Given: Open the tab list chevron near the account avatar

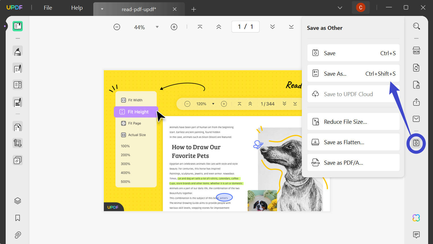Looking at the screenshot, I should (x=340, y=8).
